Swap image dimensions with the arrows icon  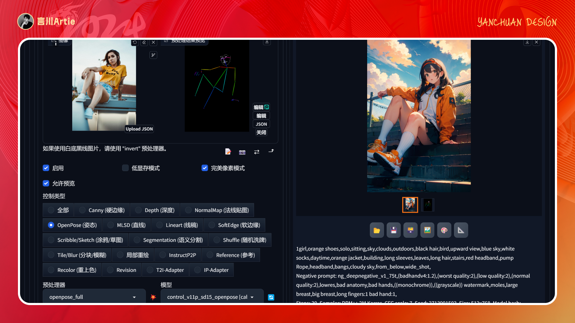pos(257,152)
